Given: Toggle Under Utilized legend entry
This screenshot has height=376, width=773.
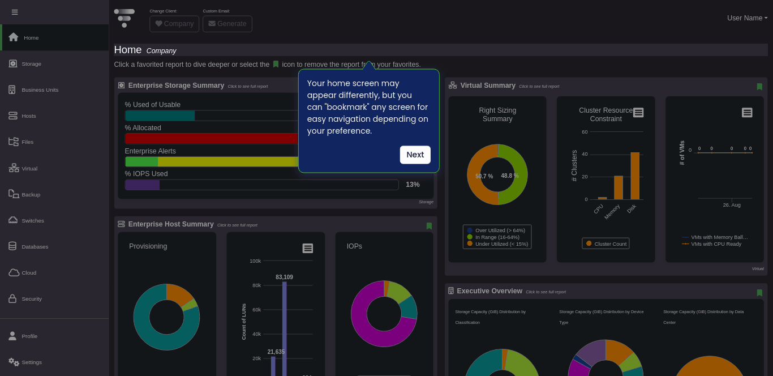Looking at the screenshot, I should pyautogui.click(x=497, y=244).
